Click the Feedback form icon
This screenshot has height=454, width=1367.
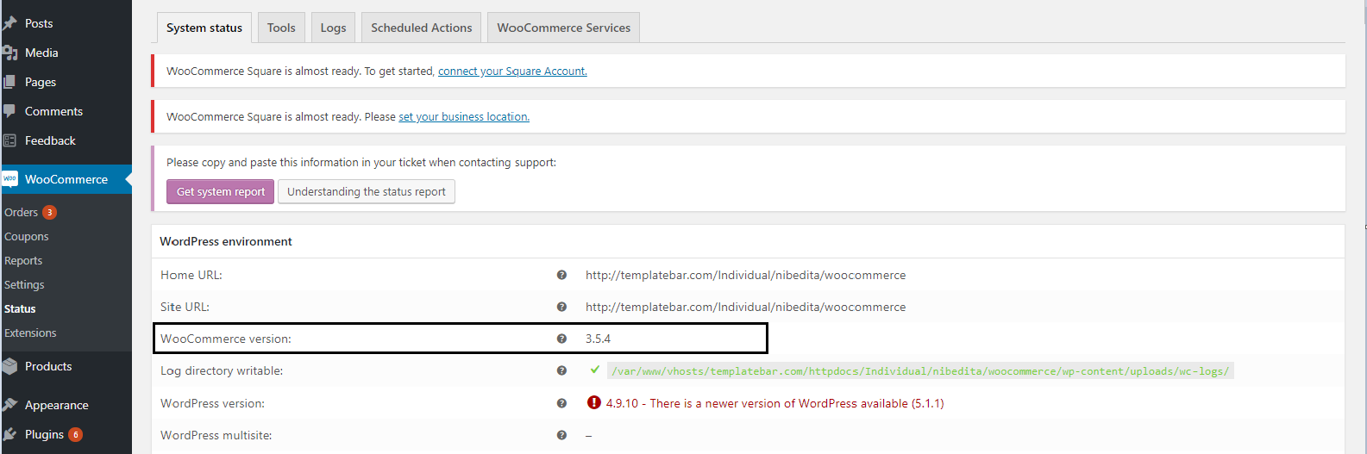[x=10, y=140]
